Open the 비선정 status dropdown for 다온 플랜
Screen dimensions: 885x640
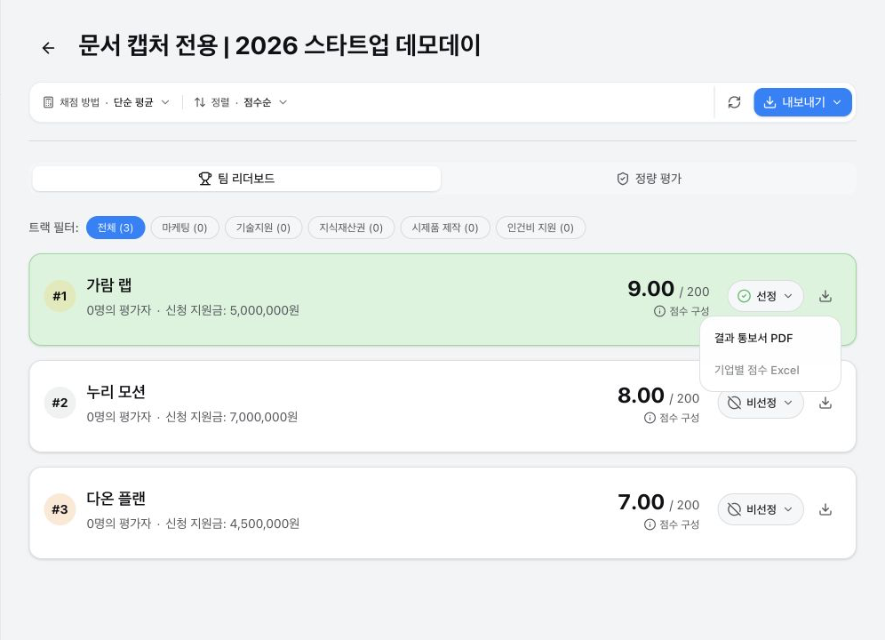tap(761, 509)
